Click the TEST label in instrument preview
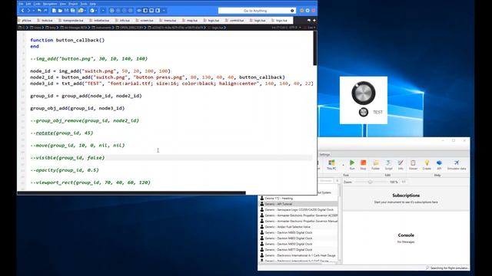Image resolution: width=492 pixels, height=276 pixels. coord(377,112)
